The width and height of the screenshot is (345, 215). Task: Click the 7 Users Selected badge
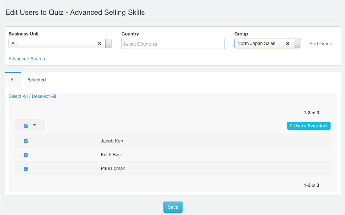pyautogui.click(x=308, y=126)
